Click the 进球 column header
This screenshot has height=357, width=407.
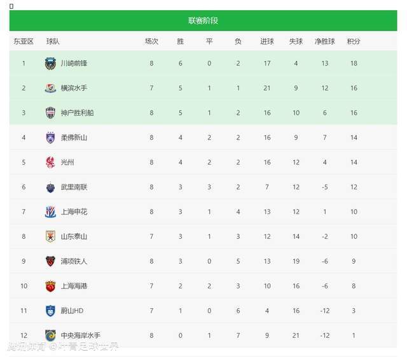[x=267, y=41]
